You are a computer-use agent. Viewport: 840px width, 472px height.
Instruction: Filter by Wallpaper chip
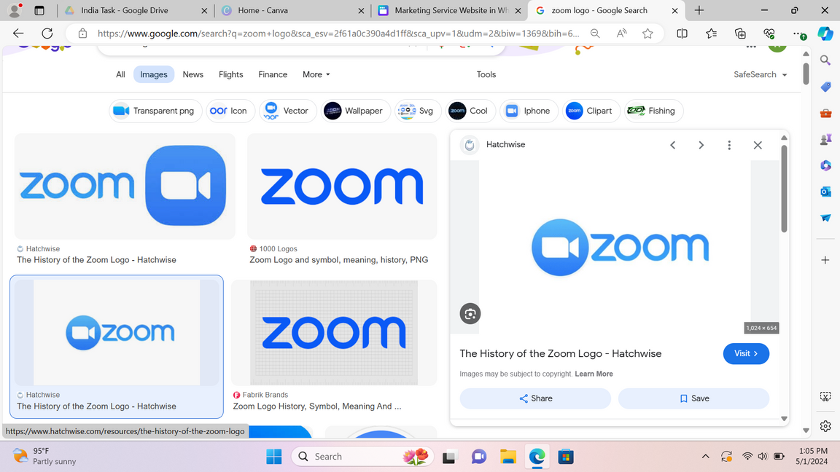click(x=356, y=111)
